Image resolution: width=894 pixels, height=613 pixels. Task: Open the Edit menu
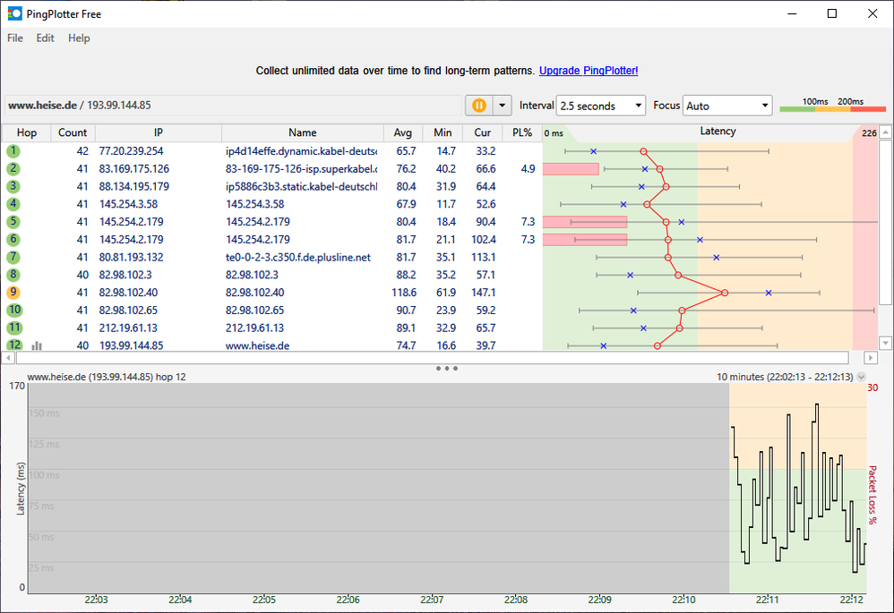[x=45, y=38]
